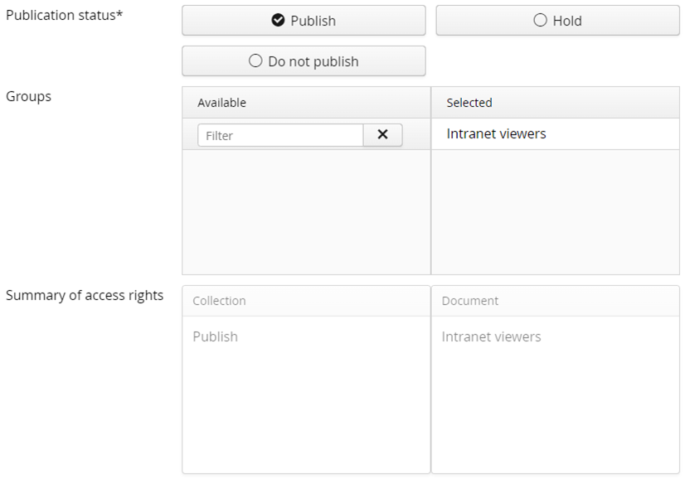The width and height of the screenshot is (685, 479).
Task: Click the Selected column header
Action: tap(469, 103)
